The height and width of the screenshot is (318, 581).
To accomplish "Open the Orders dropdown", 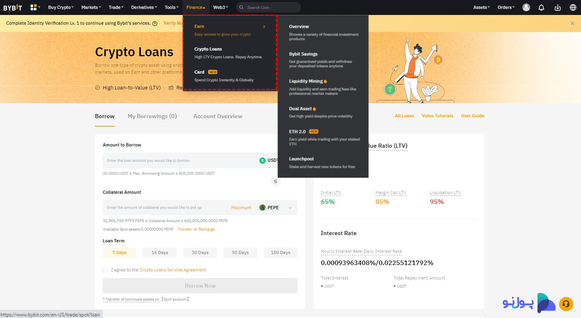I will click(506, 7).
